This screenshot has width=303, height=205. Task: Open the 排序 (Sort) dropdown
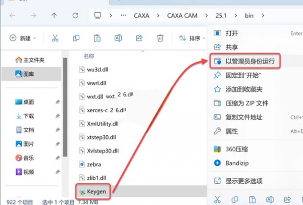click(192, 38)
